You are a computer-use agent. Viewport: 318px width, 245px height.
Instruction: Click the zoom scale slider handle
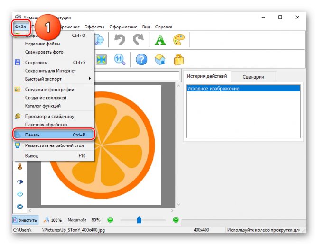(x=139, y=220)
